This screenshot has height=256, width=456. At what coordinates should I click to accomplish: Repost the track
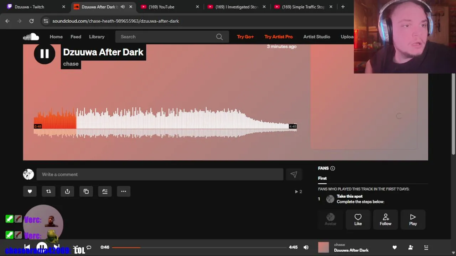coord(48,191)
